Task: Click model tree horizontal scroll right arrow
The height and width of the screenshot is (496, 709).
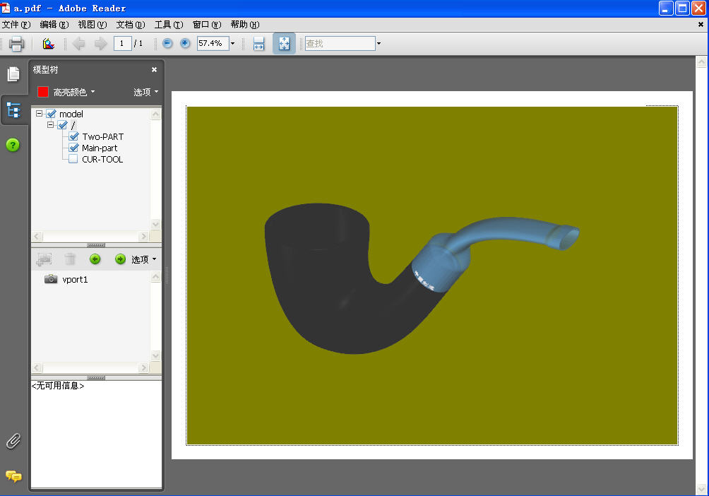Action: [144, 236]
